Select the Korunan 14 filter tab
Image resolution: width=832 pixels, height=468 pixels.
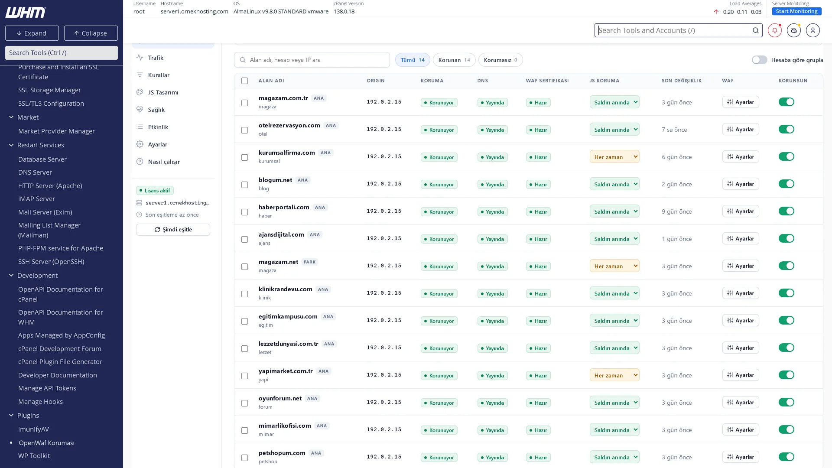(454, 60)
